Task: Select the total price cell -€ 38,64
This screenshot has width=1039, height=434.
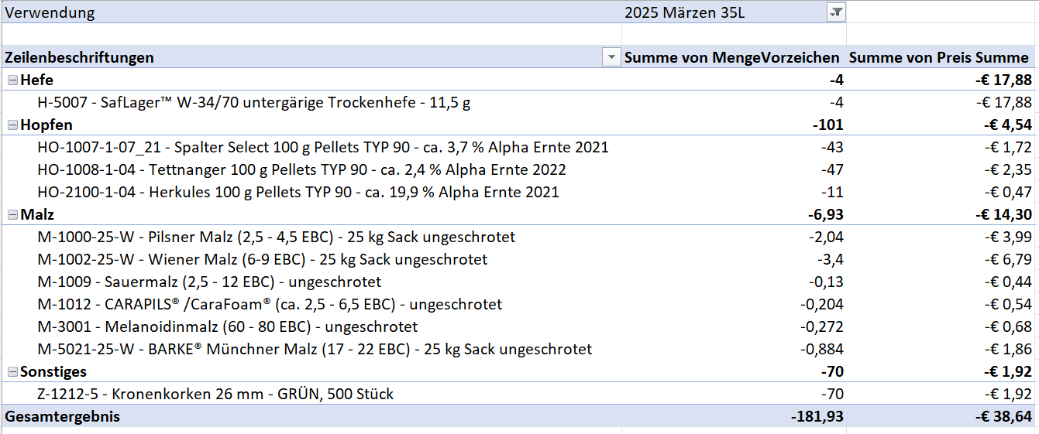Action: tap(1003, 416)
